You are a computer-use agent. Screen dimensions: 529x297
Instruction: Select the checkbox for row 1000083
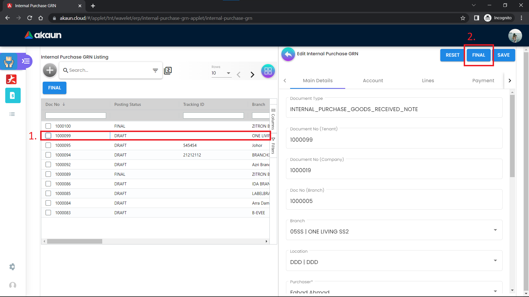tap(48, 213)
